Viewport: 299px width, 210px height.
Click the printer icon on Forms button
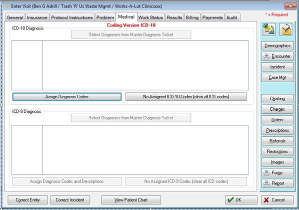pos(266,173)
